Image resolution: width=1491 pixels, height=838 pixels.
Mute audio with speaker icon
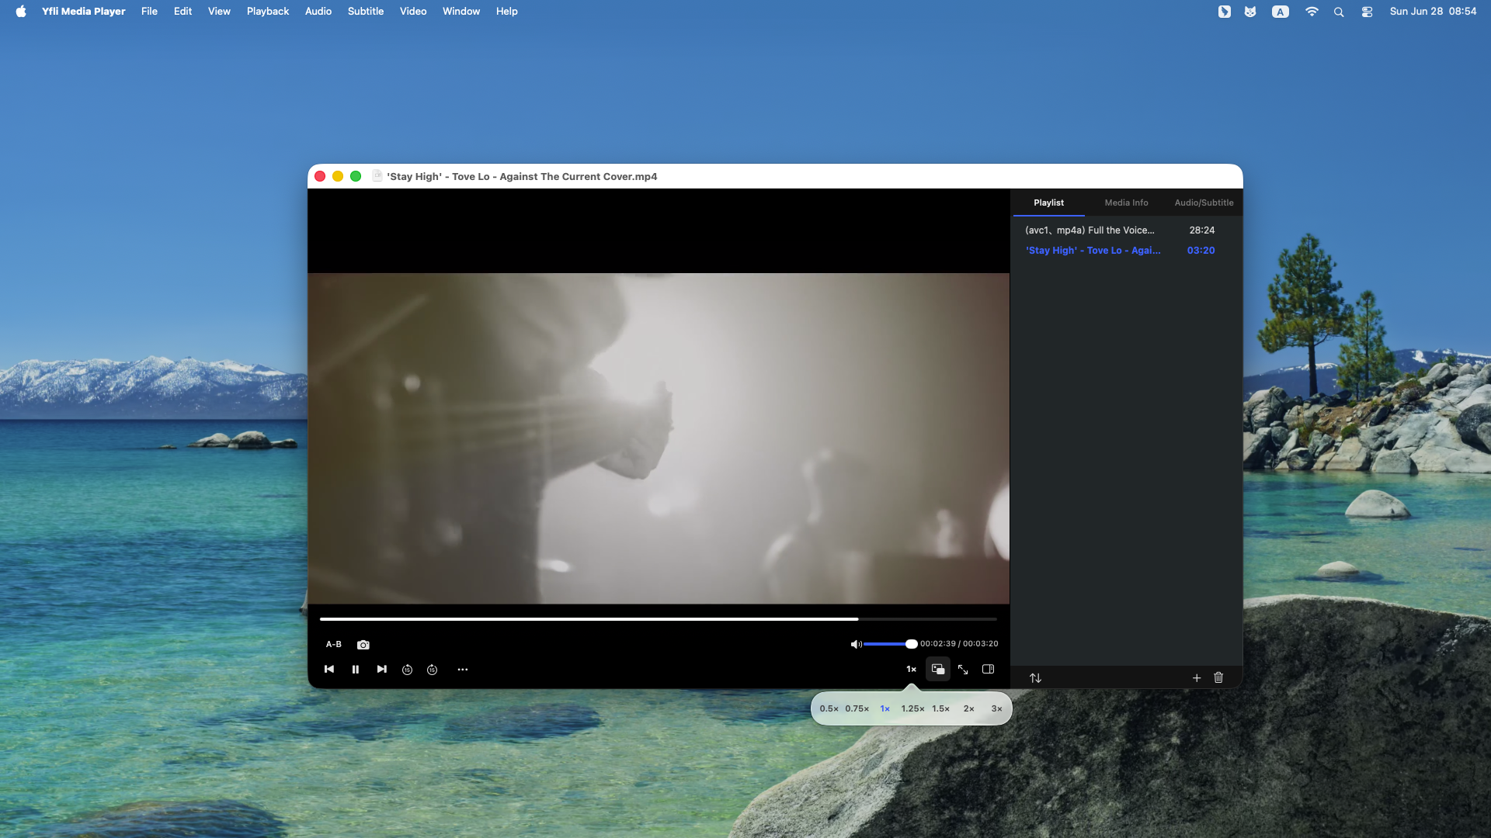coord(856,644)
